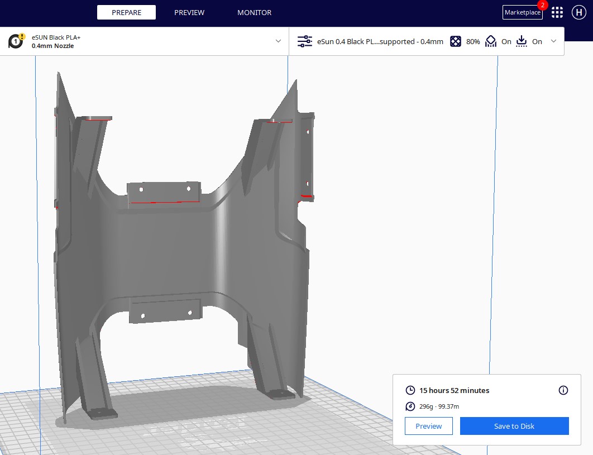Click the print settings sliders icon
The height and width of the screenshot is (455, 593).
click(x=305, y=41)
